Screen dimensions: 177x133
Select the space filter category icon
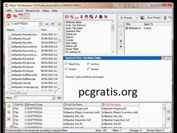tap(76, 17)
